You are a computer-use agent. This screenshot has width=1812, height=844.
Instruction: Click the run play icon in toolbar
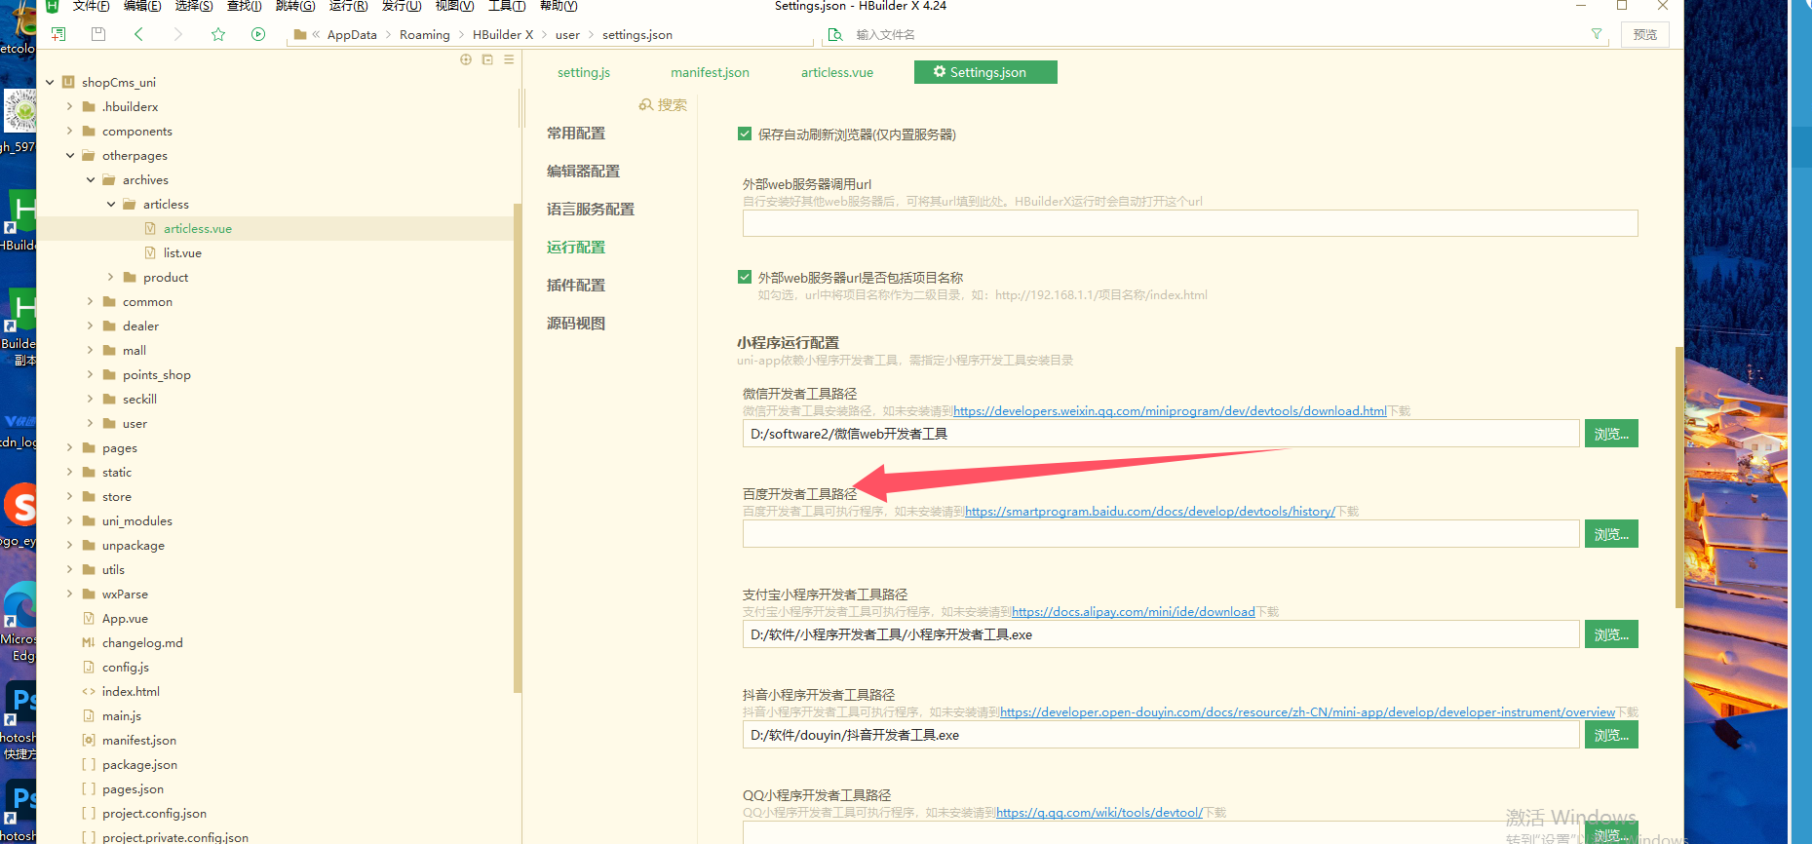(258, 34)
